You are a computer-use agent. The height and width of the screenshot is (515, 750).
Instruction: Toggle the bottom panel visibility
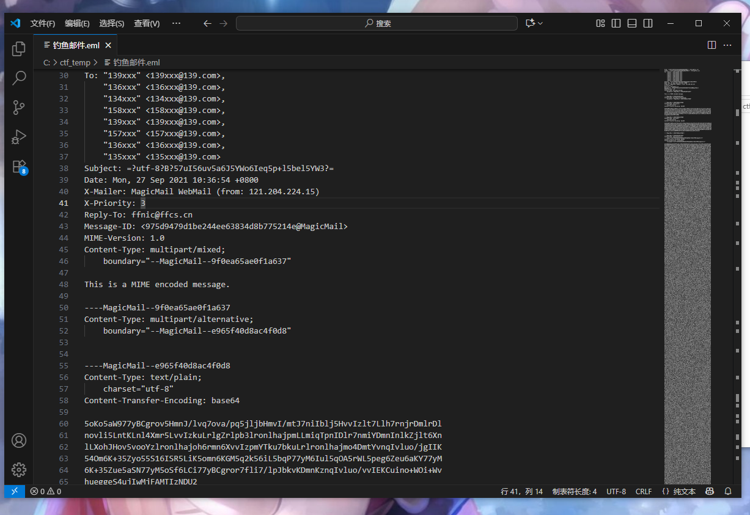click(x=632, y=23)
